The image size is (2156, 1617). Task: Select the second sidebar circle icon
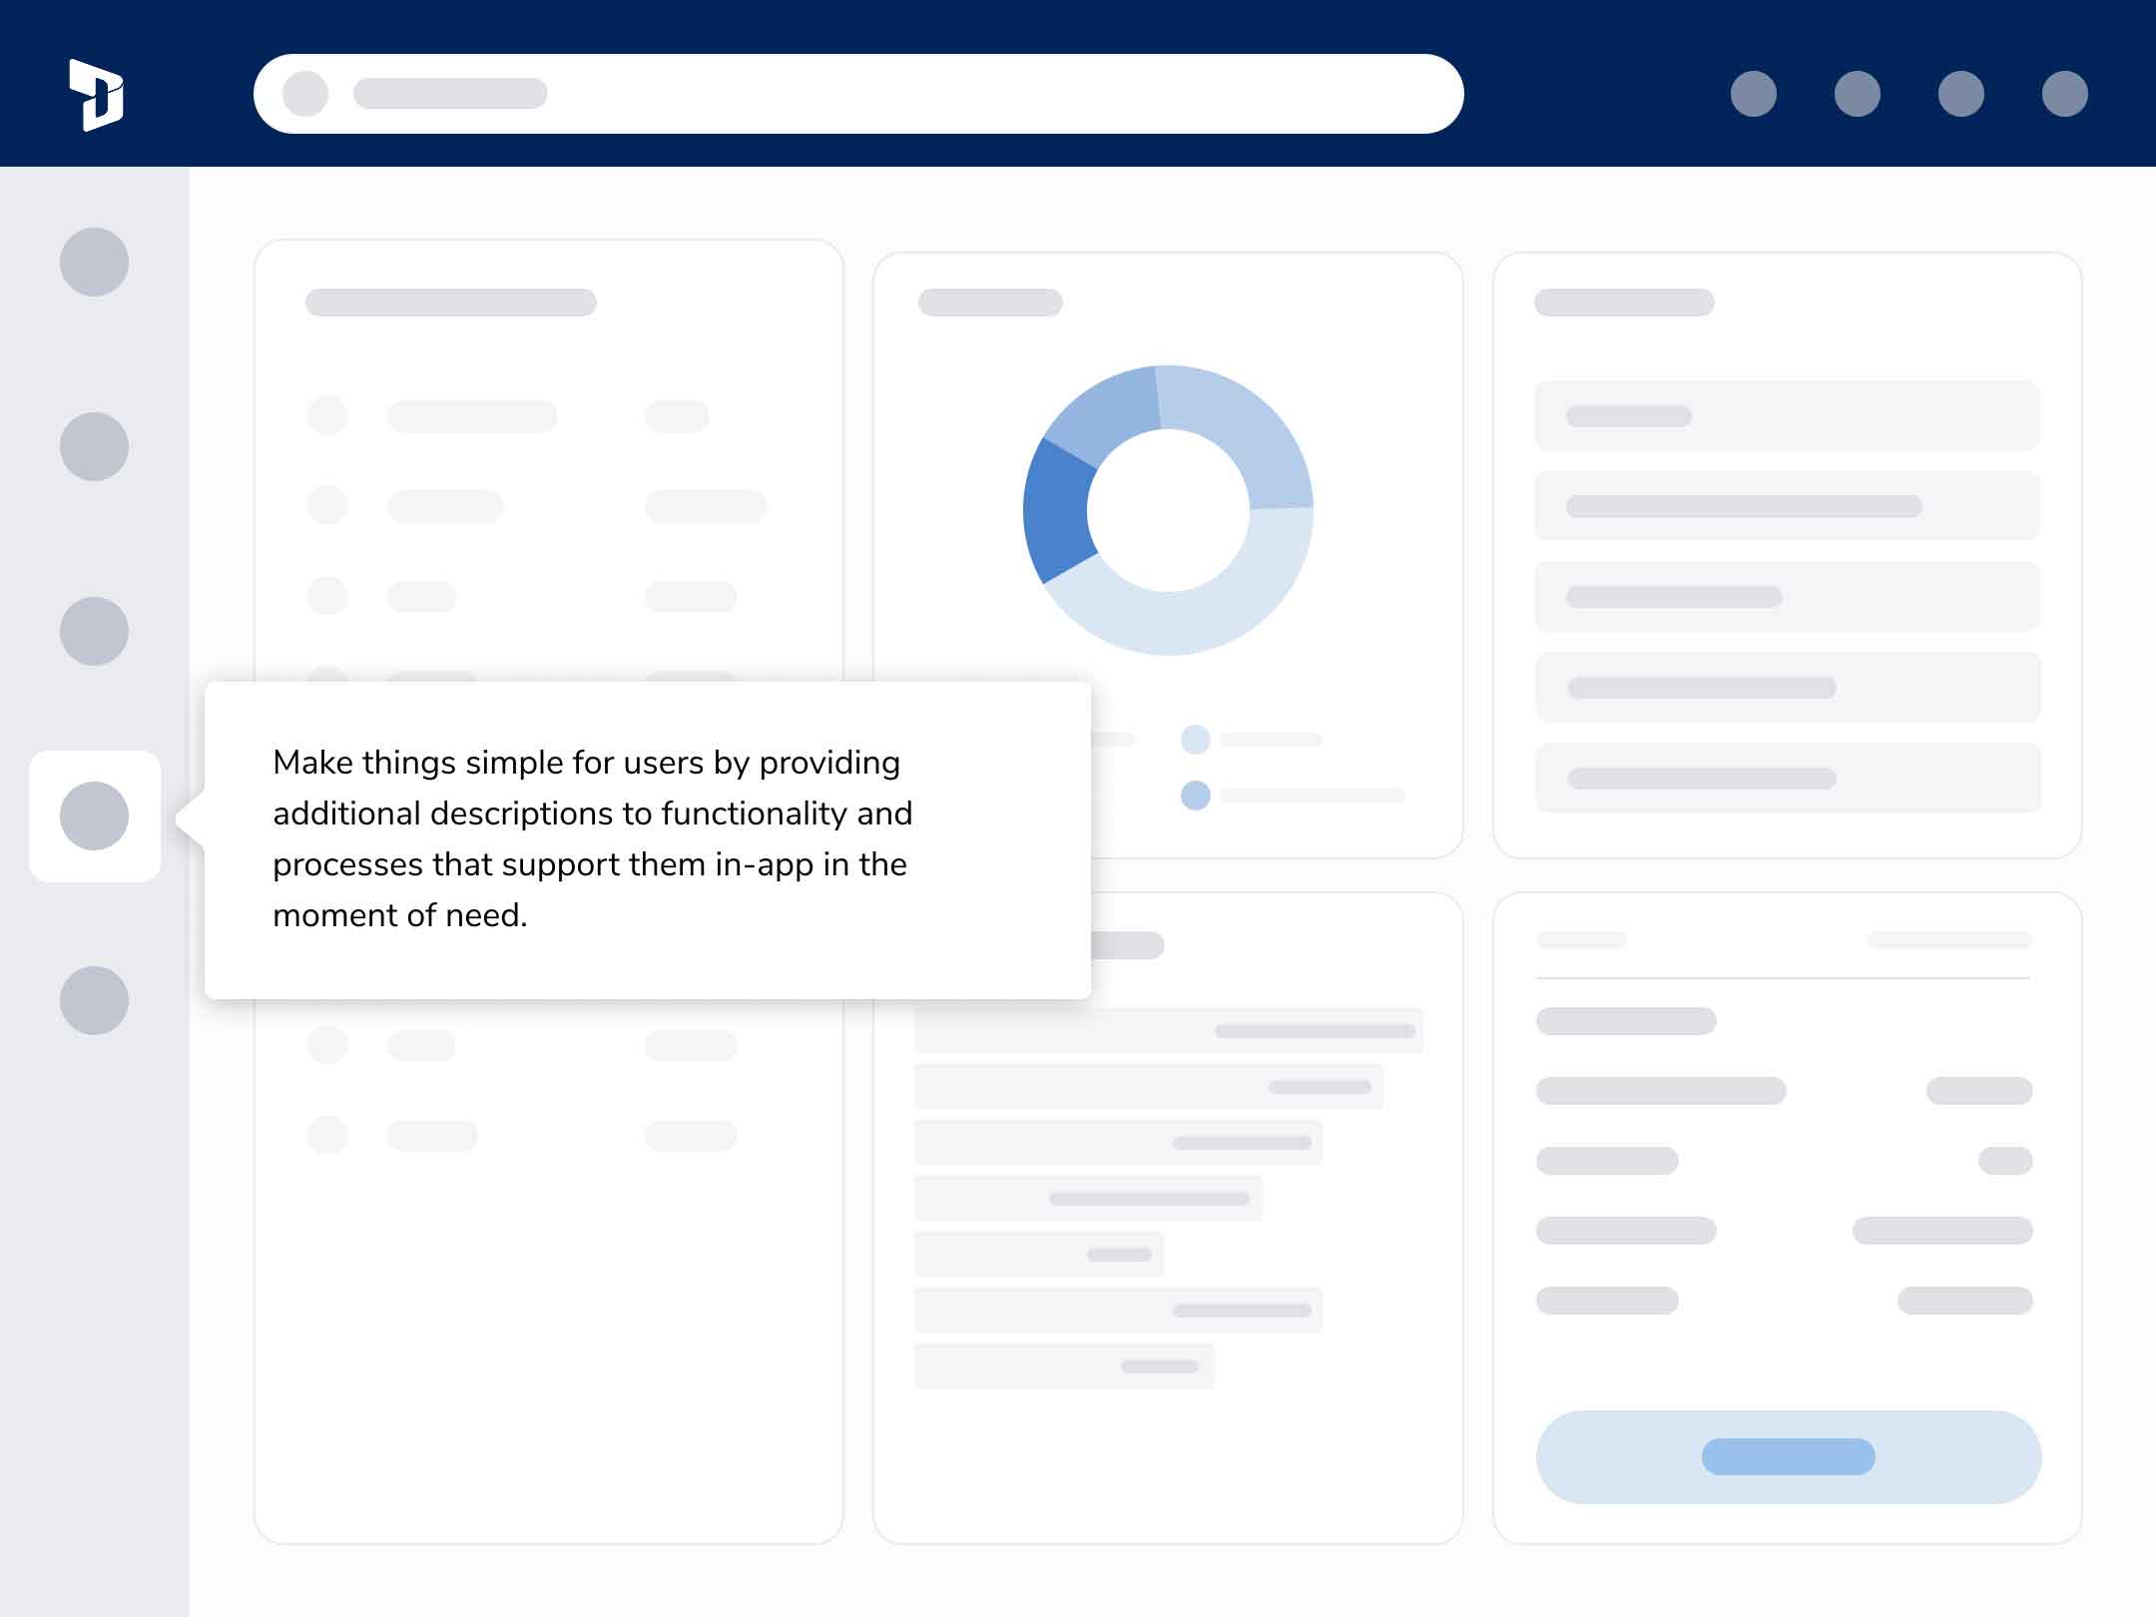[94, 446]
